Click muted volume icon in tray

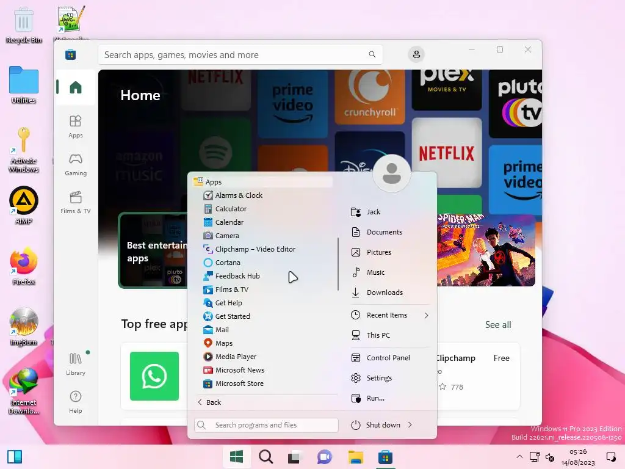click(x=550, y=457)
